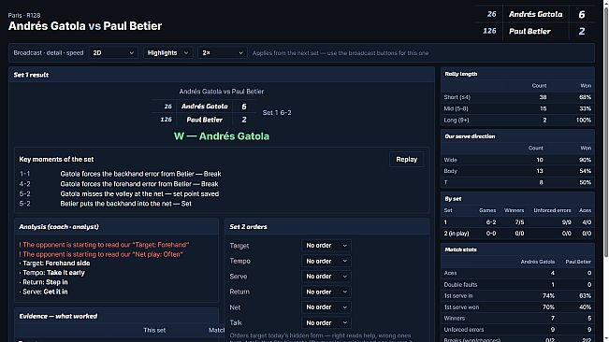Open the Target order dropdown
Image resolution: width=609 pixels, height=342 pixels.
(326, 246)
